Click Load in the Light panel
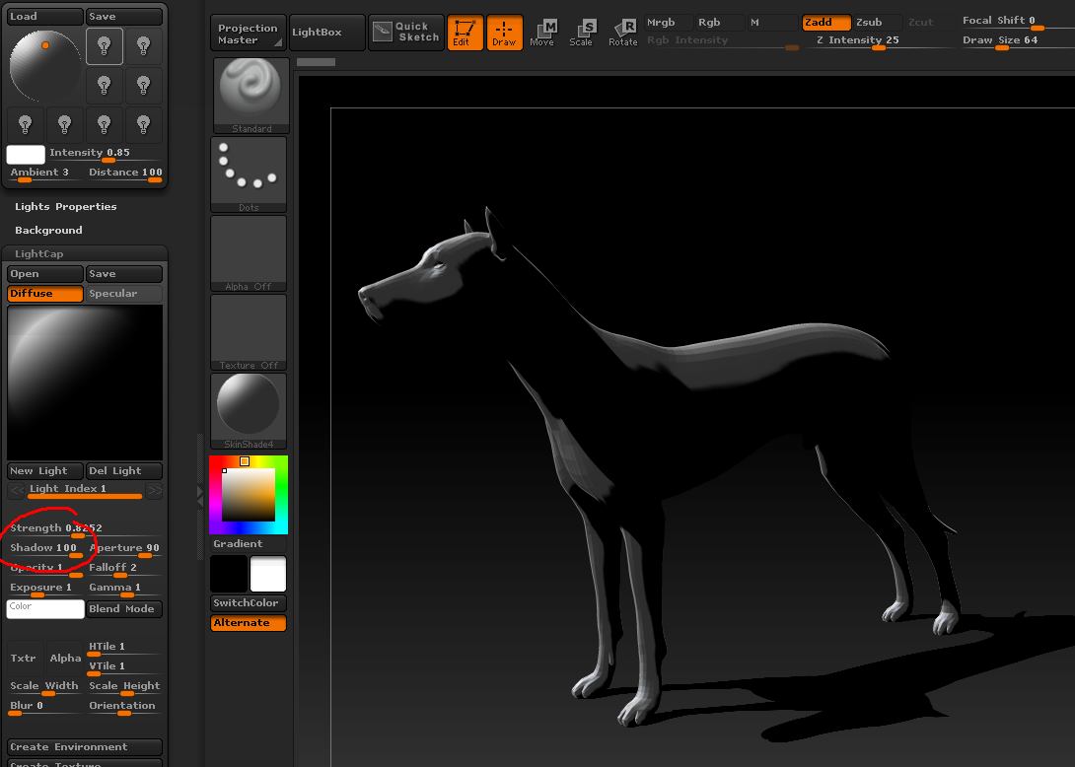Screen dimensions: 1075x767 [x=45, y=17]
